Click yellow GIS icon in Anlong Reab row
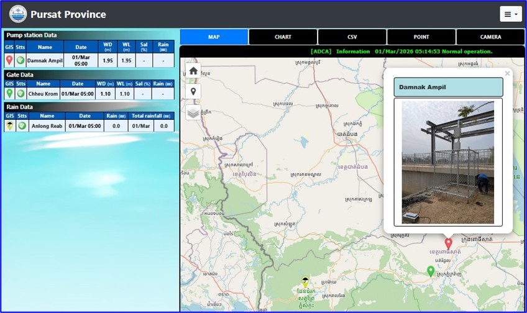This screenshot has width=527, height=313. click(x=9, y=125)
